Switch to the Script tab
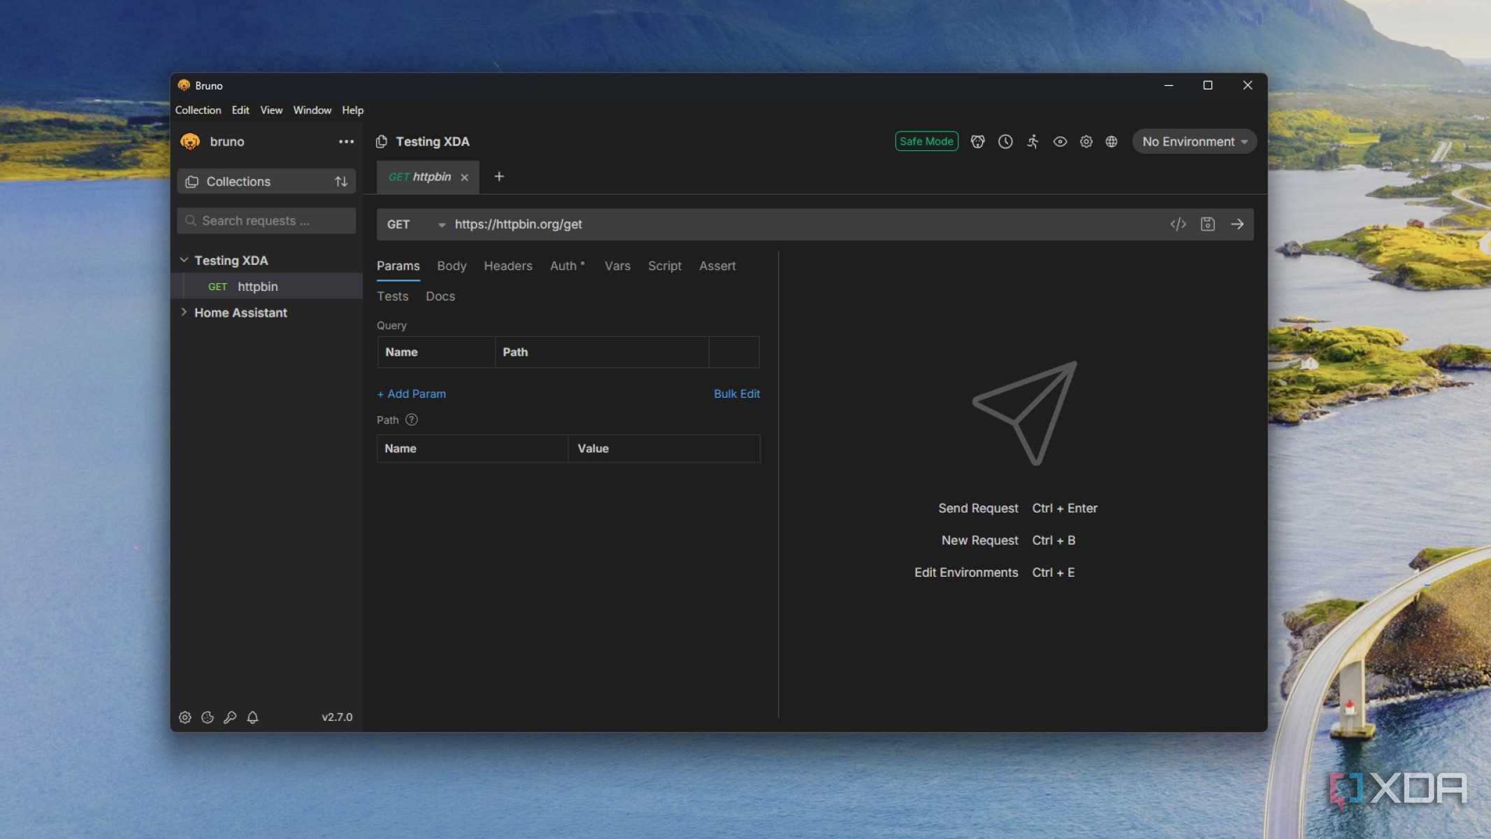1491x839 pixels. (x=664, y=266)
